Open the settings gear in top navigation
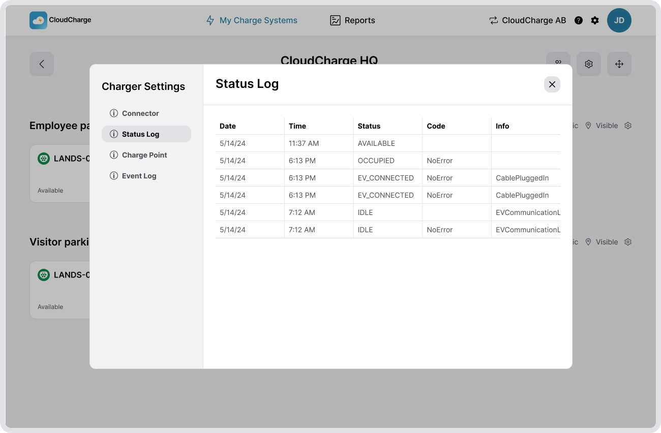Image resolution: width=661 pixels, height=433 pixels. point(595,20)
